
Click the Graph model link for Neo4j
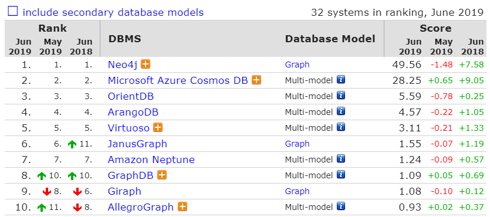(x=297, y=65)
